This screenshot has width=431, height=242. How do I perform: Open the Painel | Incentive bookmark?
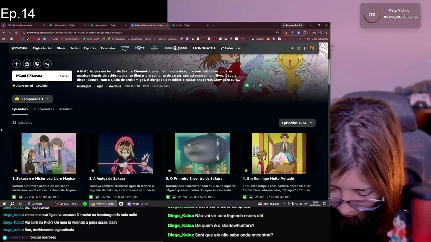[x=70, y=39]
